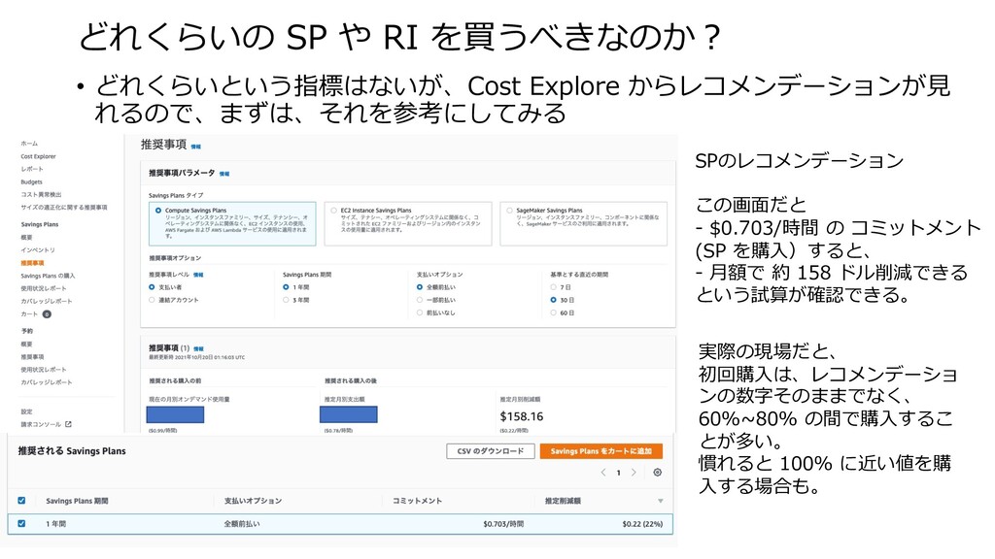
Task: Open highlighted 推奨事項 under Savings Plans
Action: point(32,262)
